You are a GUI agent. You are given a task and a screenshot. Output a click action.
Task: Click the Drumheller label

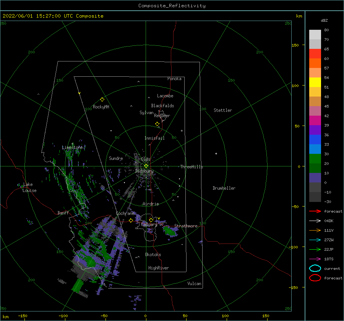(x=224, y=188)
